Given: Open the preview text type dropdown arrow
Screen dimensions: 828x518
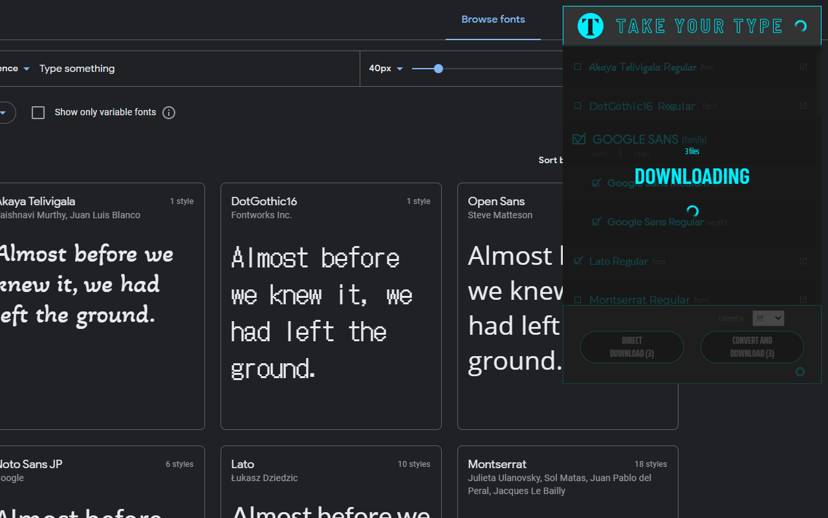Looking at the screenshot, I should tap(27, 69).
